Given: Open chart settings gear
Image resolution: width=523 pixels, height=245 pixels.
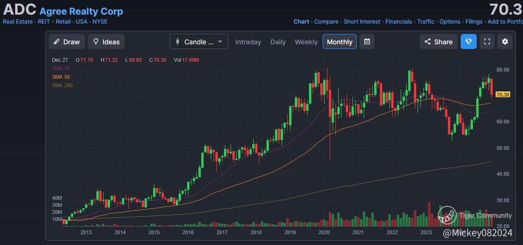Looking at the screenshot, I should click(505, 41).
